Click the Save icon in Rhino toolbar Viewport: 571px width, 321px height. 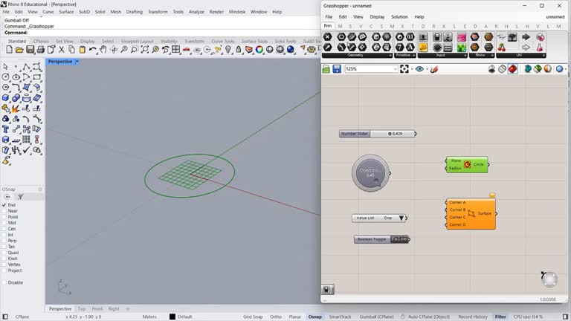(30, 50)
